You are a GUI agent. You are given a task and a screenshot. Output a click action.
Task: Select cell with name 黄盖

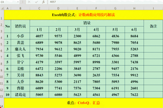tap(20, 43)
